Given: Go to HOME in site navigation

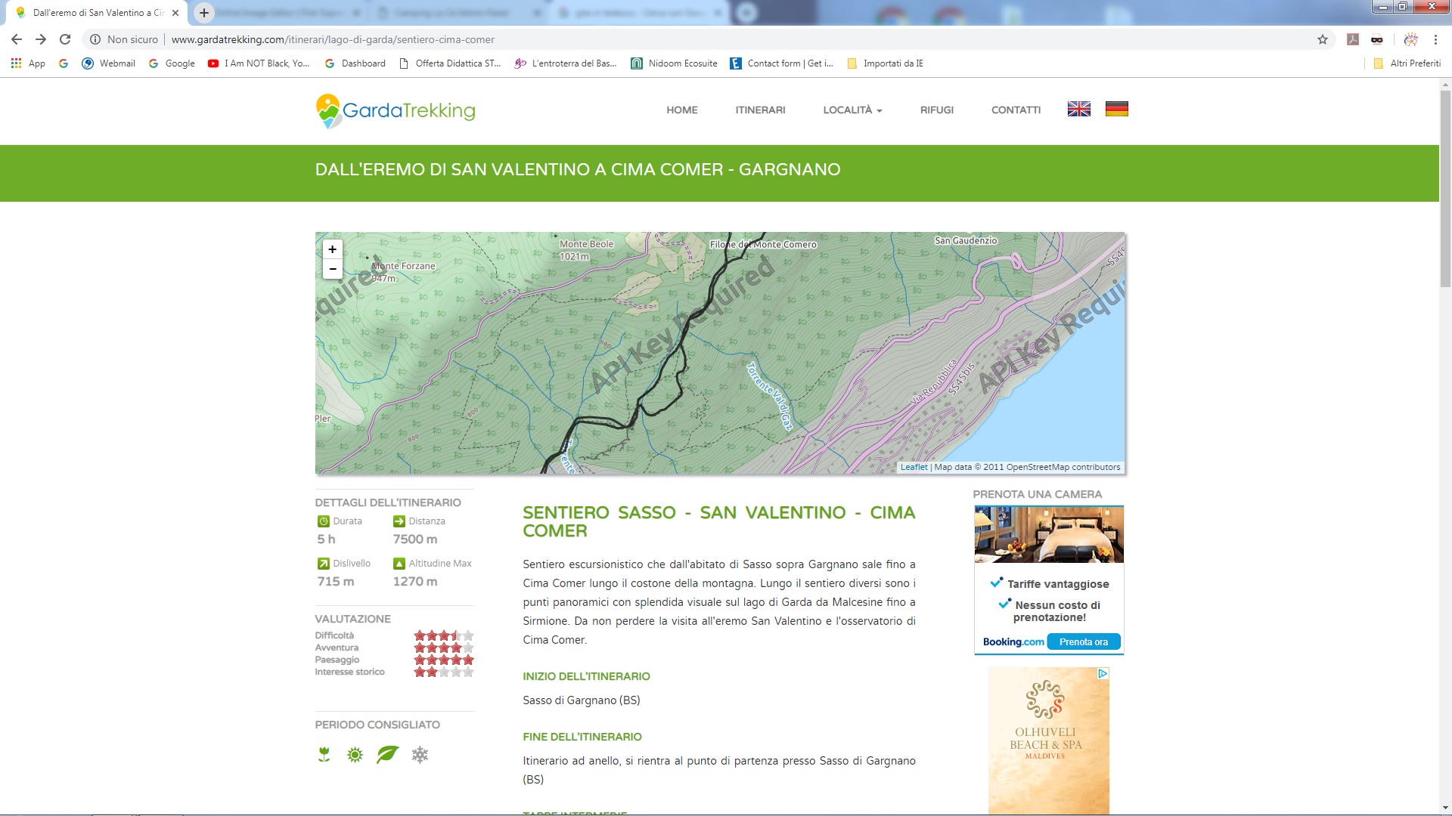Looking at the screenshot, I should 681,110.
